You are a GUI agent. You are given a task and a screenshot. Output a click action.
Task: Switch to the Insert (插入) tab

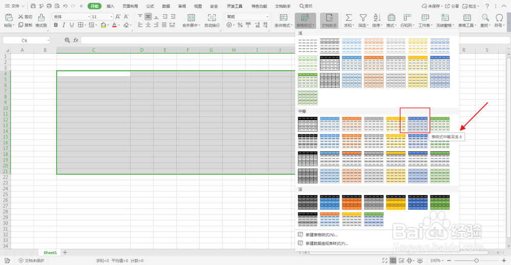[110, 6]
